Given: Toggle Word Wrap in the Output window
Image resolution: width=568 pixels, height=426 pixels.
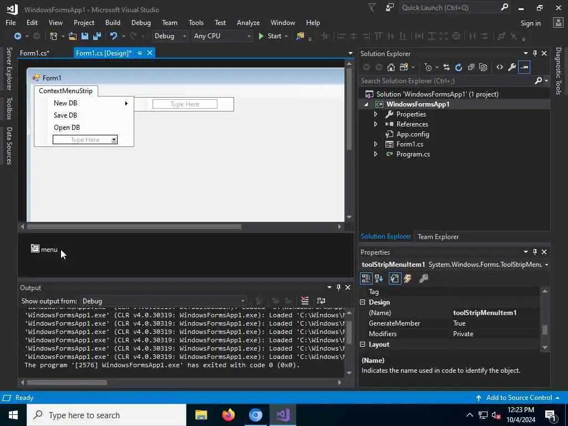Looking at the screenshot, I should click(321, 301).
